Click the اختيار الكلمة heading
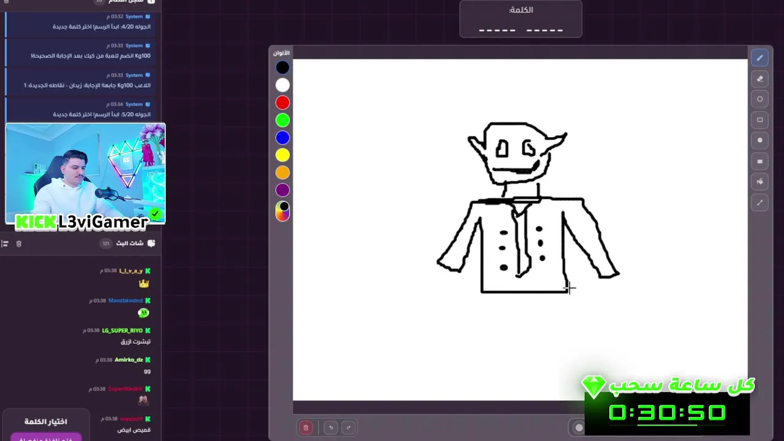Viewport: 784px width, 441px height. click(x=46, y=421)
